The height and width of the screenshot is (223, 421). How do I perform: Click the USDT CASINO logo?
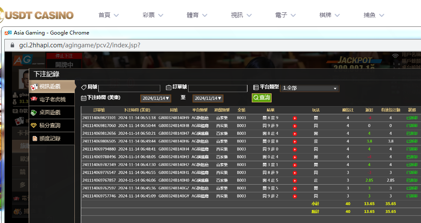click(x=38, y=15)
